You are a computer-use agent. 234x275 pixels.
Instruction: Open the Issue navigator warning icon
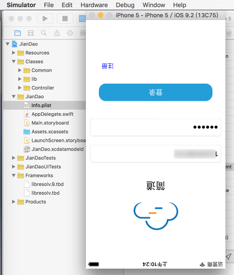(57, 33)
